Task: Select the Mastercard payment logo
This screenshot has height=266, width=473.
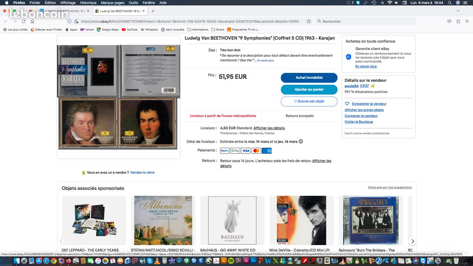Action: point(256,151)
